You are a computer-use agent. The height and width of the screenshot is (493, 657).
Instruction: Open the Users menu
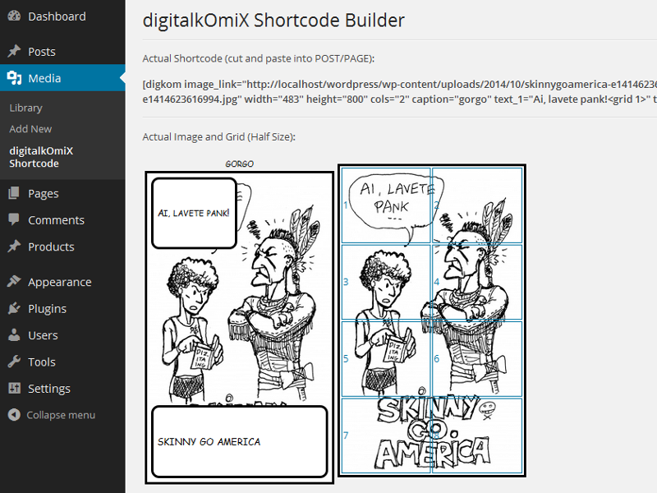coord(44,335)
